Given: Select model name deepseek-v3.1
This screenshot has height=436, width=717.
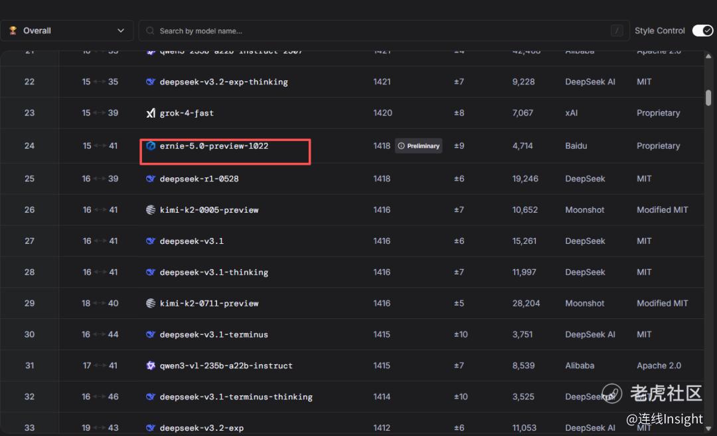Looking at the screenshot, I should click(x=192, y=241).
